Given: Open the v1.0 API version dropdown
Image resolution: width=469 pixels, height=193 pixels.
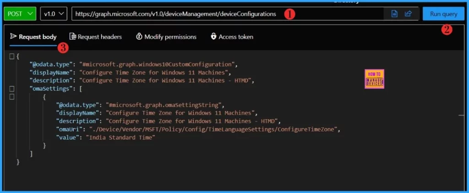Looking at the screenshot, I should (x=54, y=14).
